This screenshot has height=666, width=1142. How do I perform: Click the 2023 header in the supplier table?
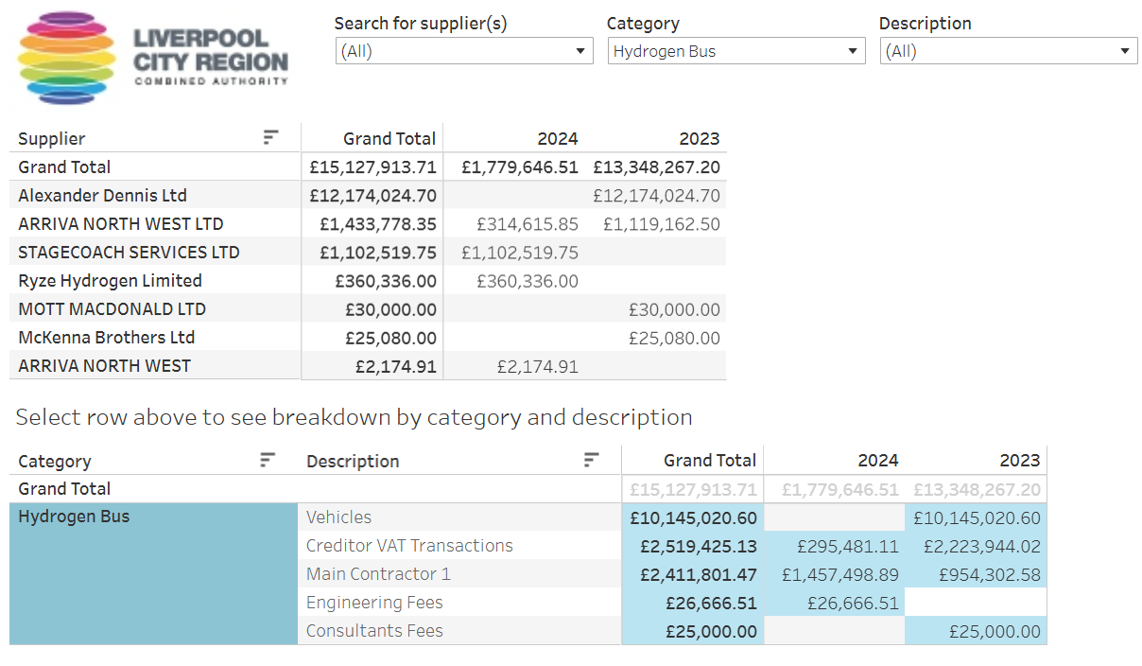[x=700, y=139]
